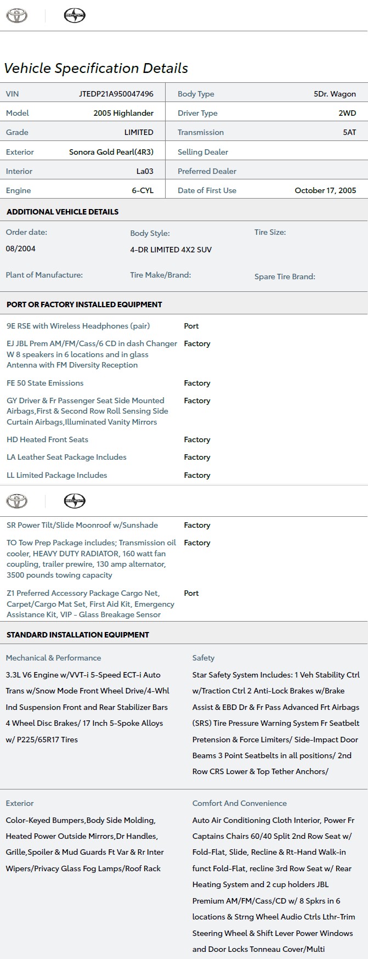The width and height of the screenshot is (368, 959).
Task: Click the Scion logo above the Moonroof row
Action: pos(75,500)
